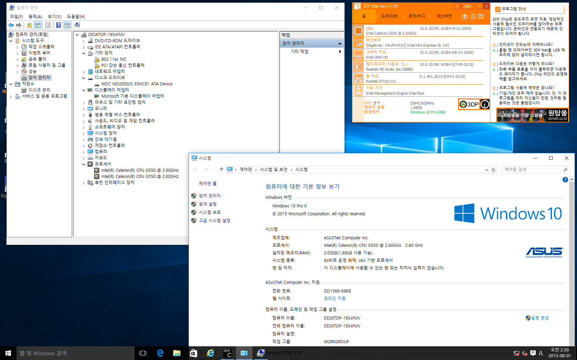577x360 pixels.
Task: Click the 원격 설정 link
Action: click(x=207, y=204)
